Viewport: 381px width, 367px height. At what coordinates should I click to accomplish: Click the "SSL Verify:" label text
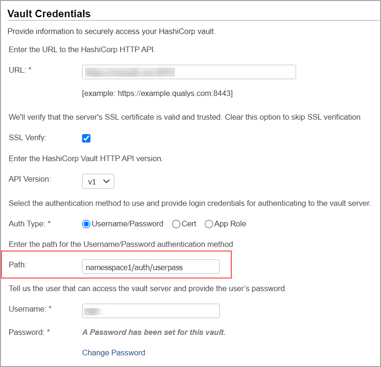pyautogui.click(x=28, y=138)
